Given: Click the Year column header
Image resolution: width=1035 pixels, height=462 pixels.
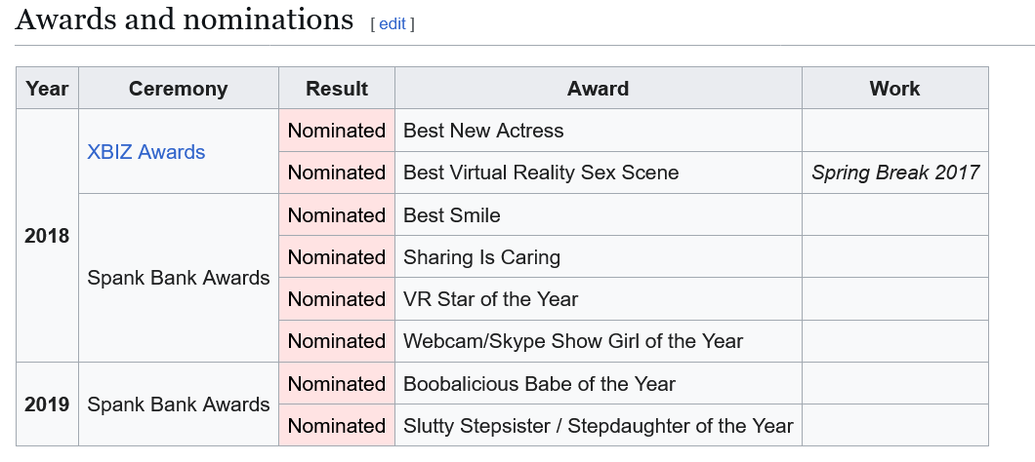Looking at the screenshot, I should pos(47,89).
